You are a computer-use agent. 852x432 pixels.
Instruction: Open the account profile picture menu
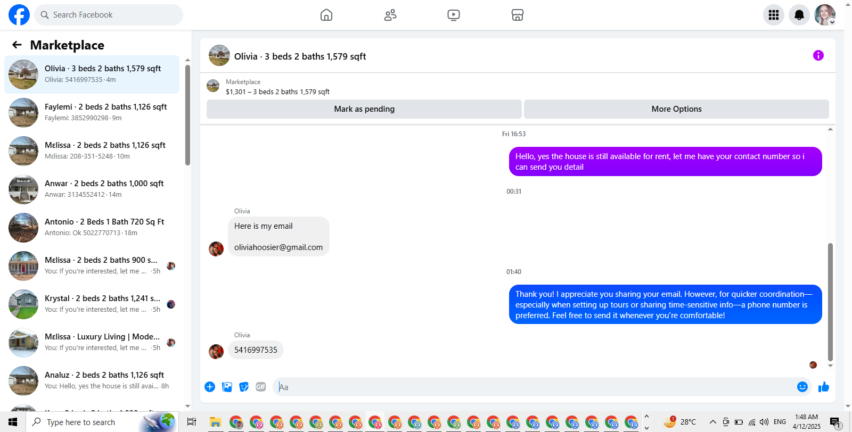[x=825, y=15]
